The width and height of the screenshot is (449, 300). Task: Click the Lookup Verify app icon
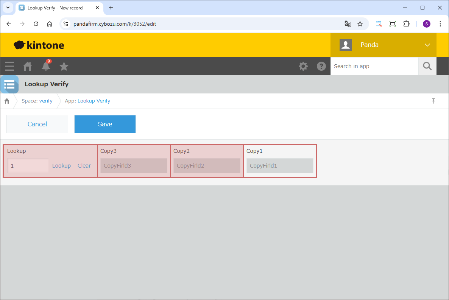(x=9, y=84)
